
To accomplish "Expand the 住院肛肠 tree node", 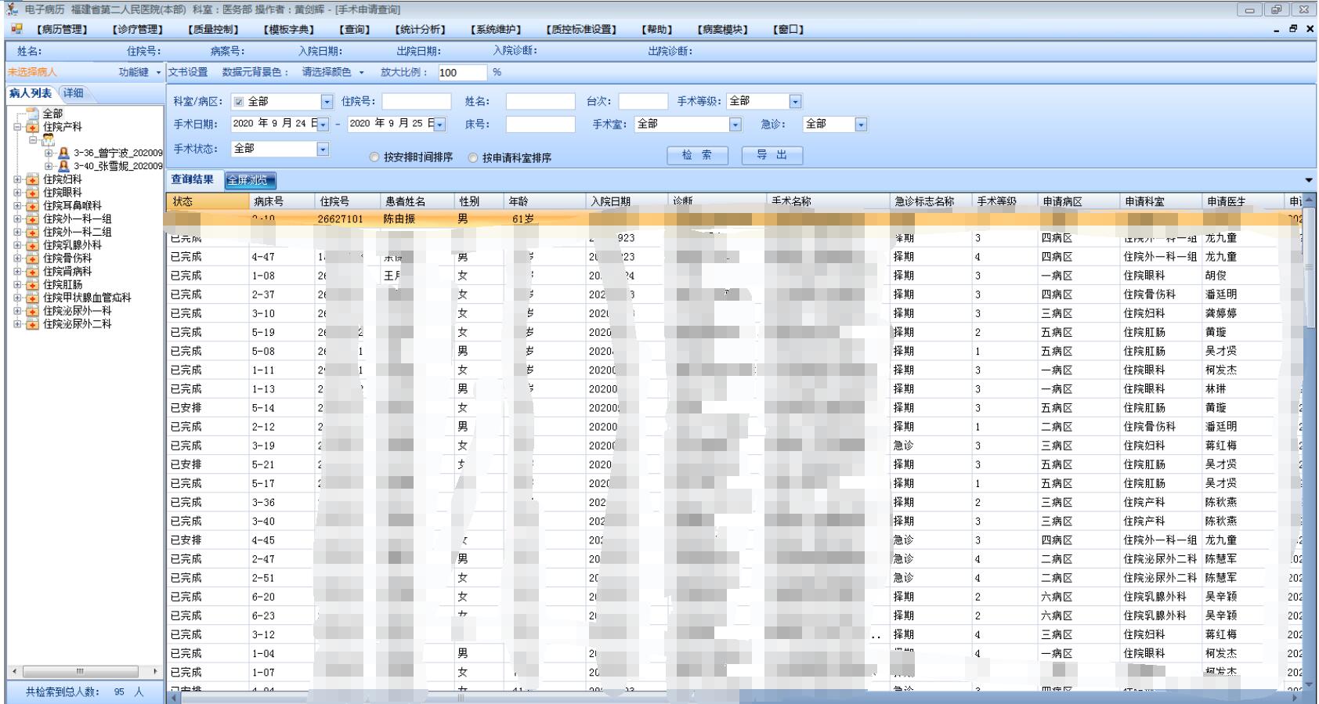I will (17, 285).
